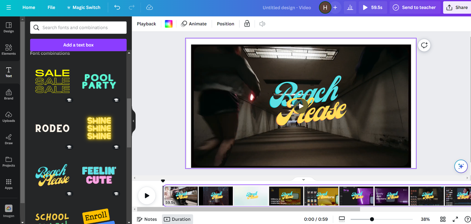Toggle the lock icon
471x224 pixels.
(247, 24)
